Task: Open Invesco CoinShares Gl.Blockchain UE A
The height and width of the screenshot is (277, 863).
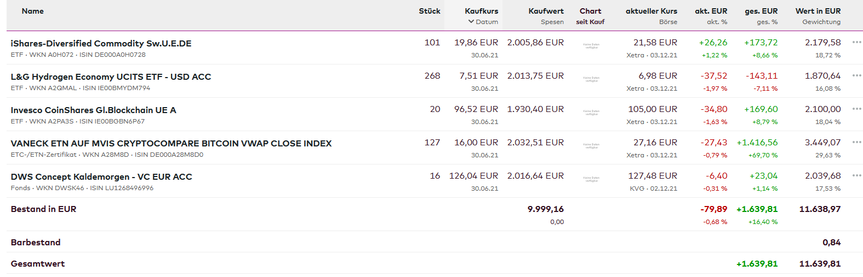Action: (x=93, y=110)
